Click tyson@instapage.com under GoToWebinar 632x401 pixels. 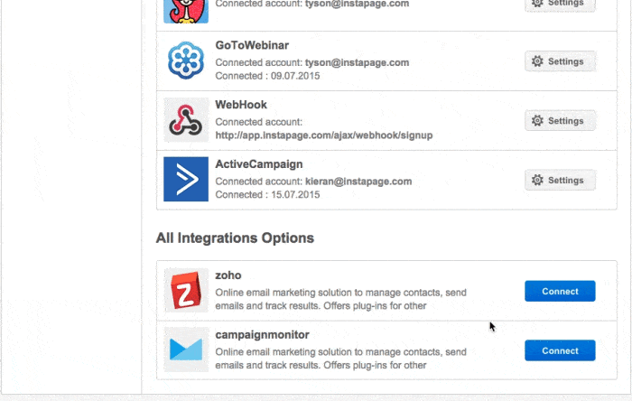(358, 62)
